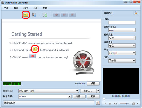Screen dimensions: 142x108
Task: Open the log icon beside the status bar
Action: pos(98,103)
